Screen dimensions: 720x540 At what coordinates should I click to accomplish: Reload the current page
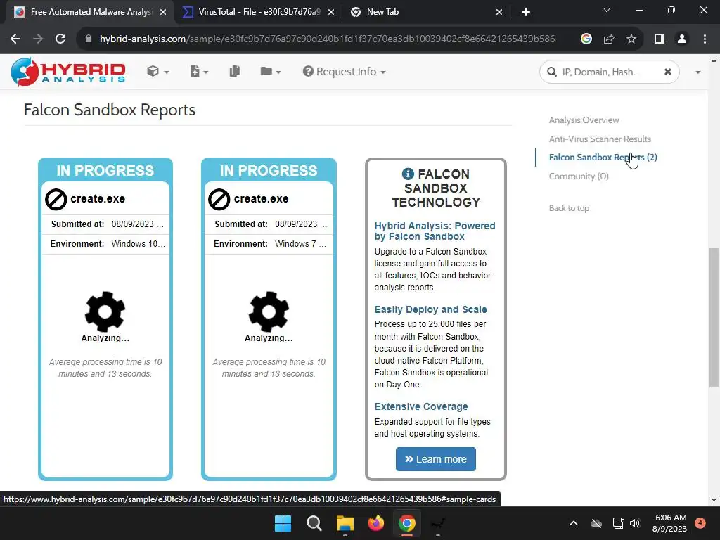point(60,39)
